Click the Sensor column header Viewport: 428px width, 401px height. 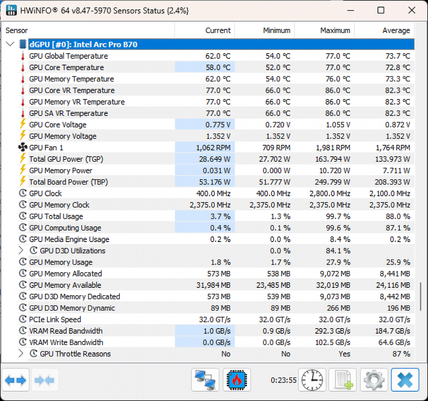coord(88,30)
